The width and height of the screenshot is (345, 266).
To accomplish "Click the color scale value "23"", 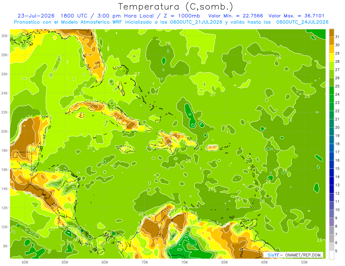I will (x=338, y=103).
